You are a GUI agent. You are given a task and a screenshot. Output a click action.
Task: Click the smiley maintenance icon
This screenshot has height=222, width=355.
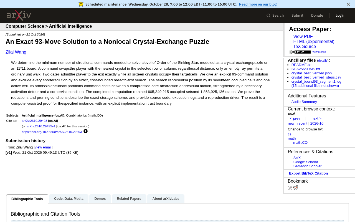pyautogui.click(x=81, y=4)
